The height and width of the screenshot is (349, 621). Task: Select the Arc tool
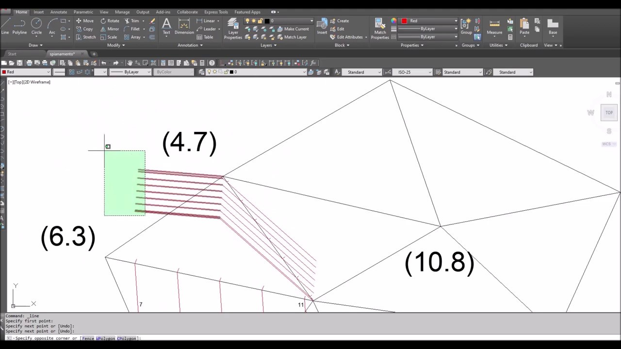[52, 26]
